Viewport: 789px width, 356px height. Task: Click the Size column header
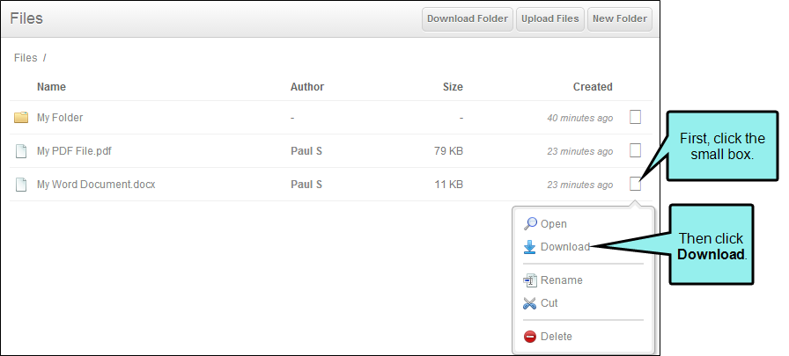(453, 87)
